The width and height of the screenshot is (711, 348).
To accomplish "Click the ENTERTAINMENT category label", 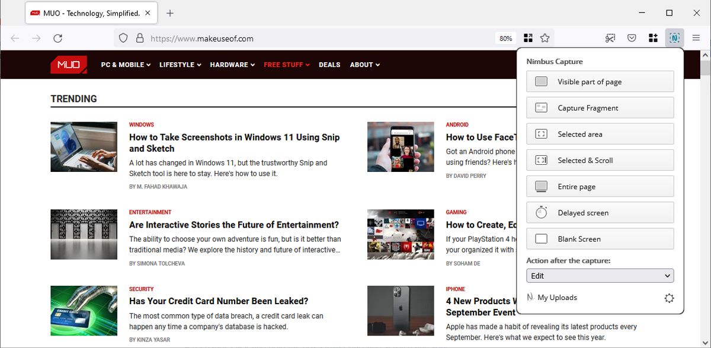I will 150,212.
